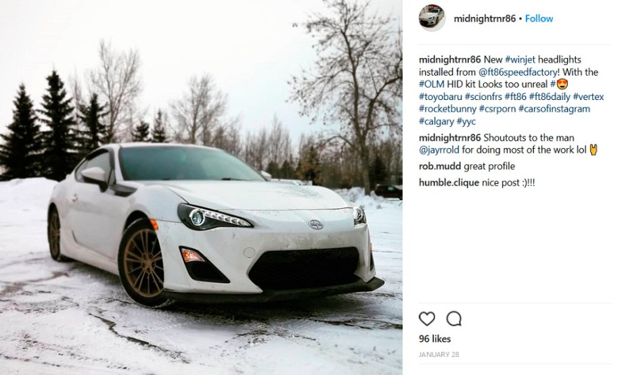Open the #toyobaru hashtag
Screen dimensions: 626x375
point(441,97)
